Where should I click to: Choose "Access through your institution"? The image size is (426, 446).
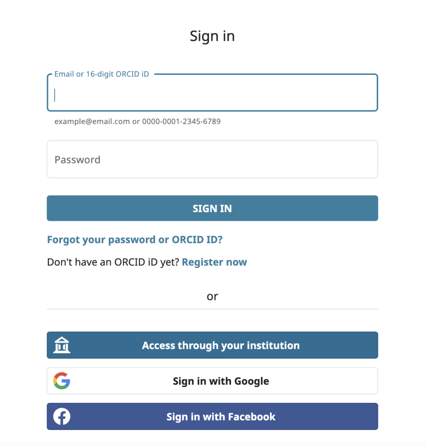coord(220,345)
